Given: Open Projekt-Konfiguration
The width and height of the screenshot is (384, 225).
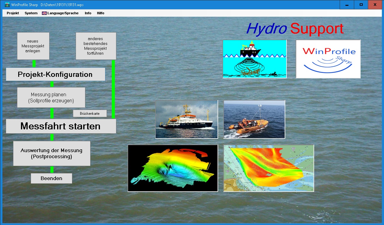Looking at the screenshot, I should click(55, 74).
